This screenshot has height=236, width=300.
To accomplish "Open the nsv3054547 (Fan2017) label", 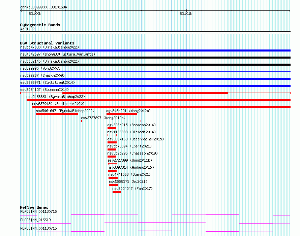I will [132, 189].
